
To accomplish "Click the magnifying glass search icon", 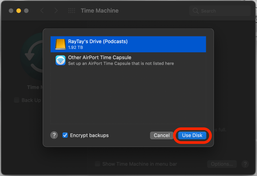I will point(196,11).
